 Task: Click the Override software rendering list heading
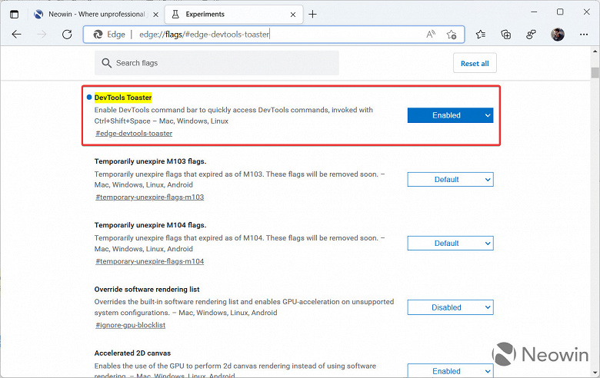tap(147, 290)
